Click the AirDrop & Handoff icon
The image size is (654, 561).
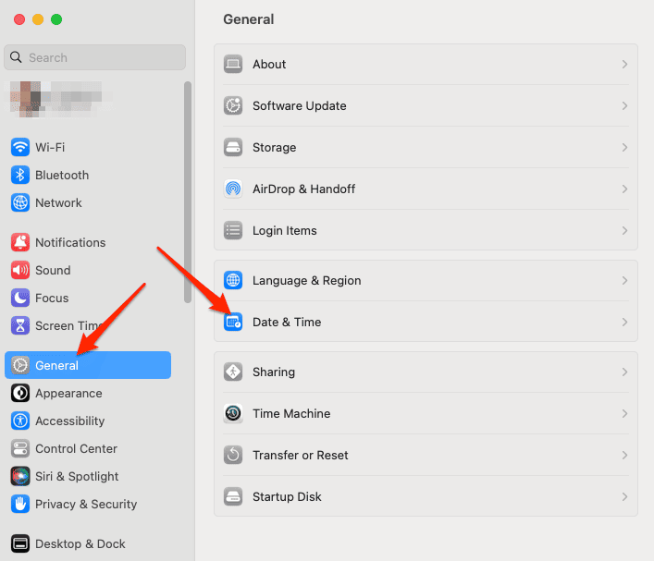pos(233,189)
